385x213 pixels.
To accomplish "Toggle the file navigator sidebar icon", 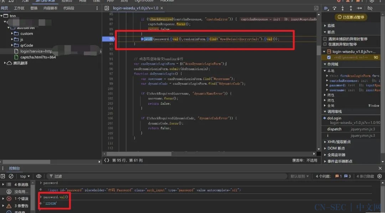I will click(107, 8).
